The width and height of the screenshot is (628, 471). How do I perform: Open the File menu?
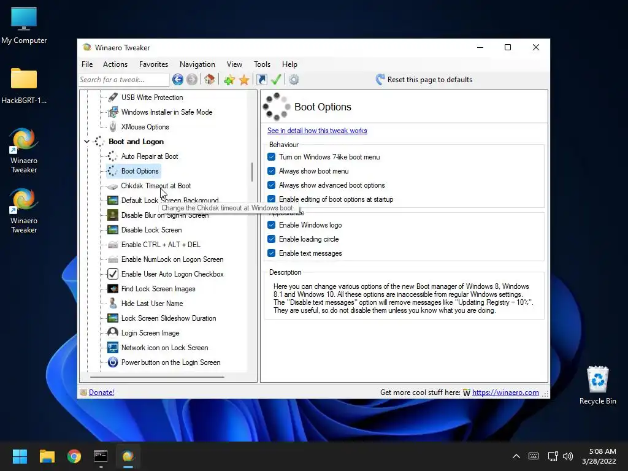click(87, 64)
